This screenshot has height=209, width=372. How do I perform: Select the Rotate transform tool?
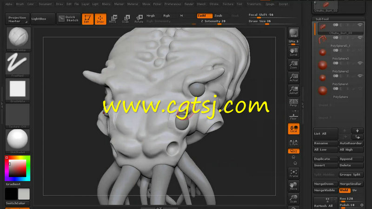139,19
